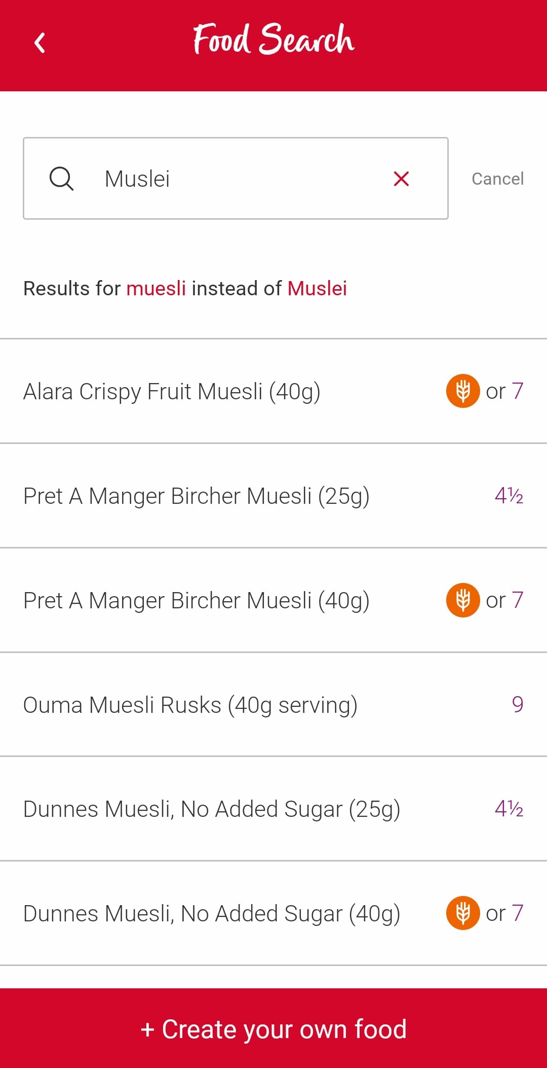Open Dunnes Muesli, No Added Sugar (40g)
Image resolution: width=547 pixels, height=1068 pixels.
coord(273,913)
